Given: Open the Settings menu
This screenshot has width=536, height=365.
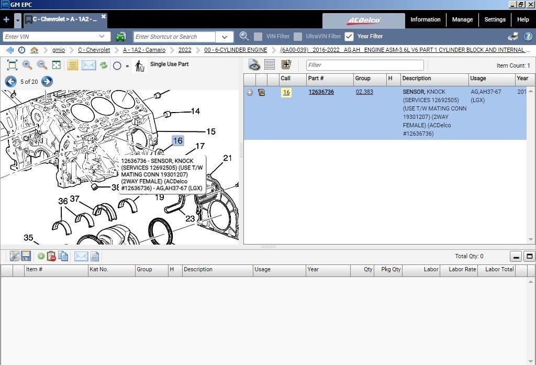Looking at the screenshot, I should pos(494,19).
